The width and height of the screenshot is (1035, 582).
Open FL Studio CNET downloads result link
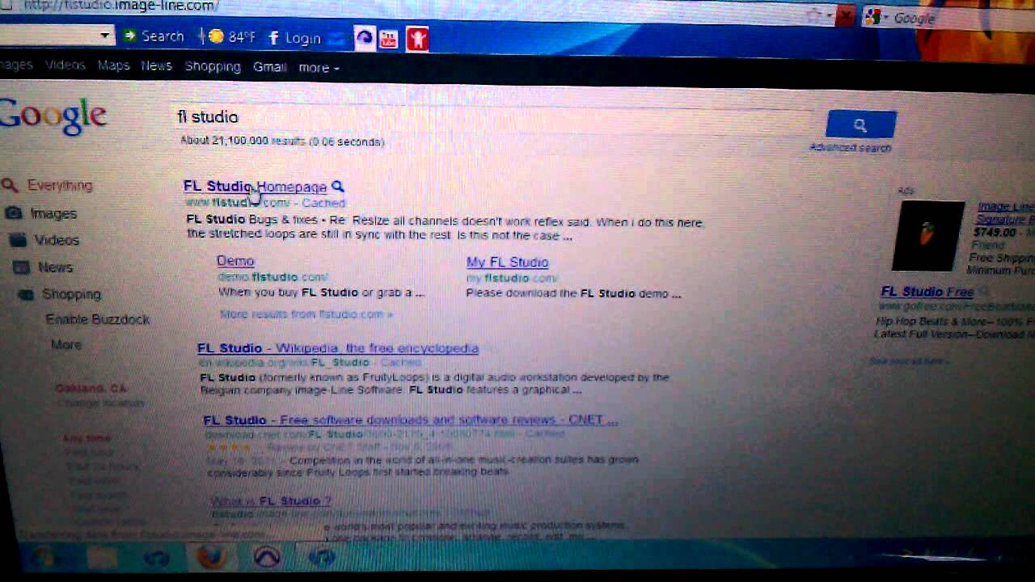(x=411, y=420)
